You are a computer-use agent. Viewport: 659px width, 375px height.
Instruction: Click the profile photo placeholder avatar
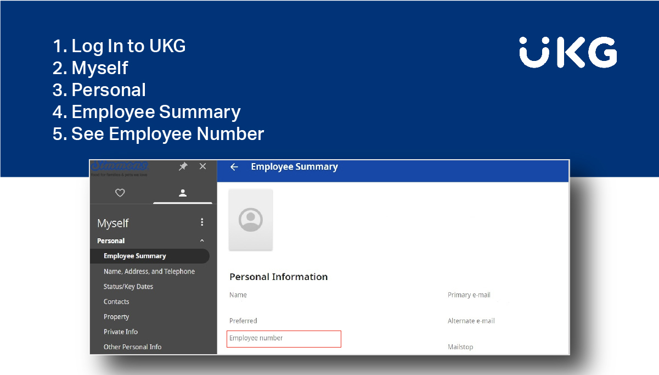click(x=251, y=220)
